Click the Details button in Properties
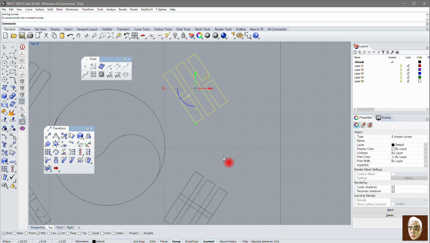This screenshot has height=243, width=430. click(390, 215)
